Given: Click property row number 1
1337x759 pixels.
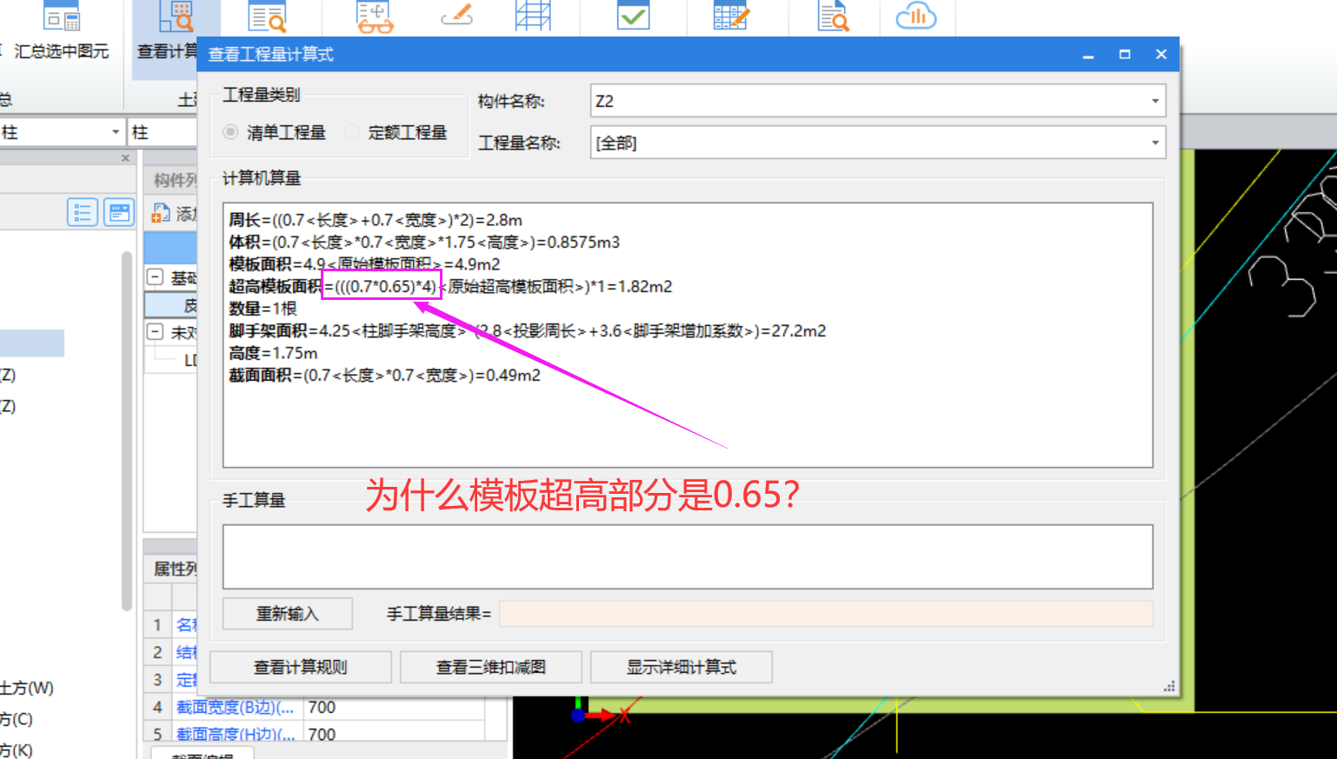Looking at the screenshot, I should (157, 624).
